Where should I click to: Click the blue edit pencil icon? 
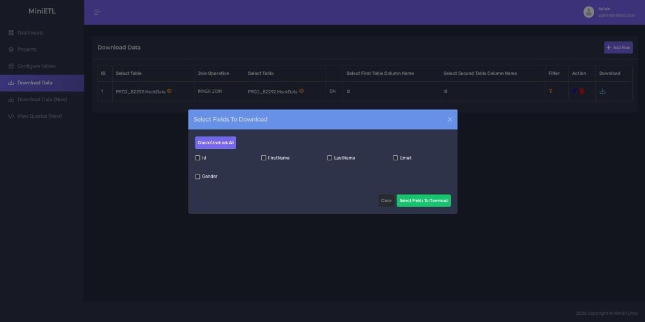pos(575,91)
